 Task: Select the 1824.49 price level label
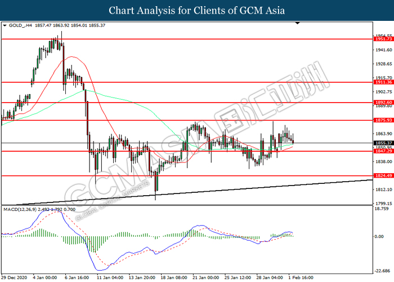(383, 176)
